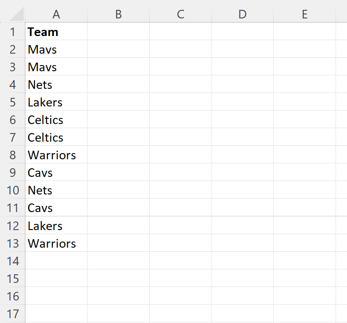347x323 pixels.
Task: Select the row 14 header
Action: click(13, 260)
